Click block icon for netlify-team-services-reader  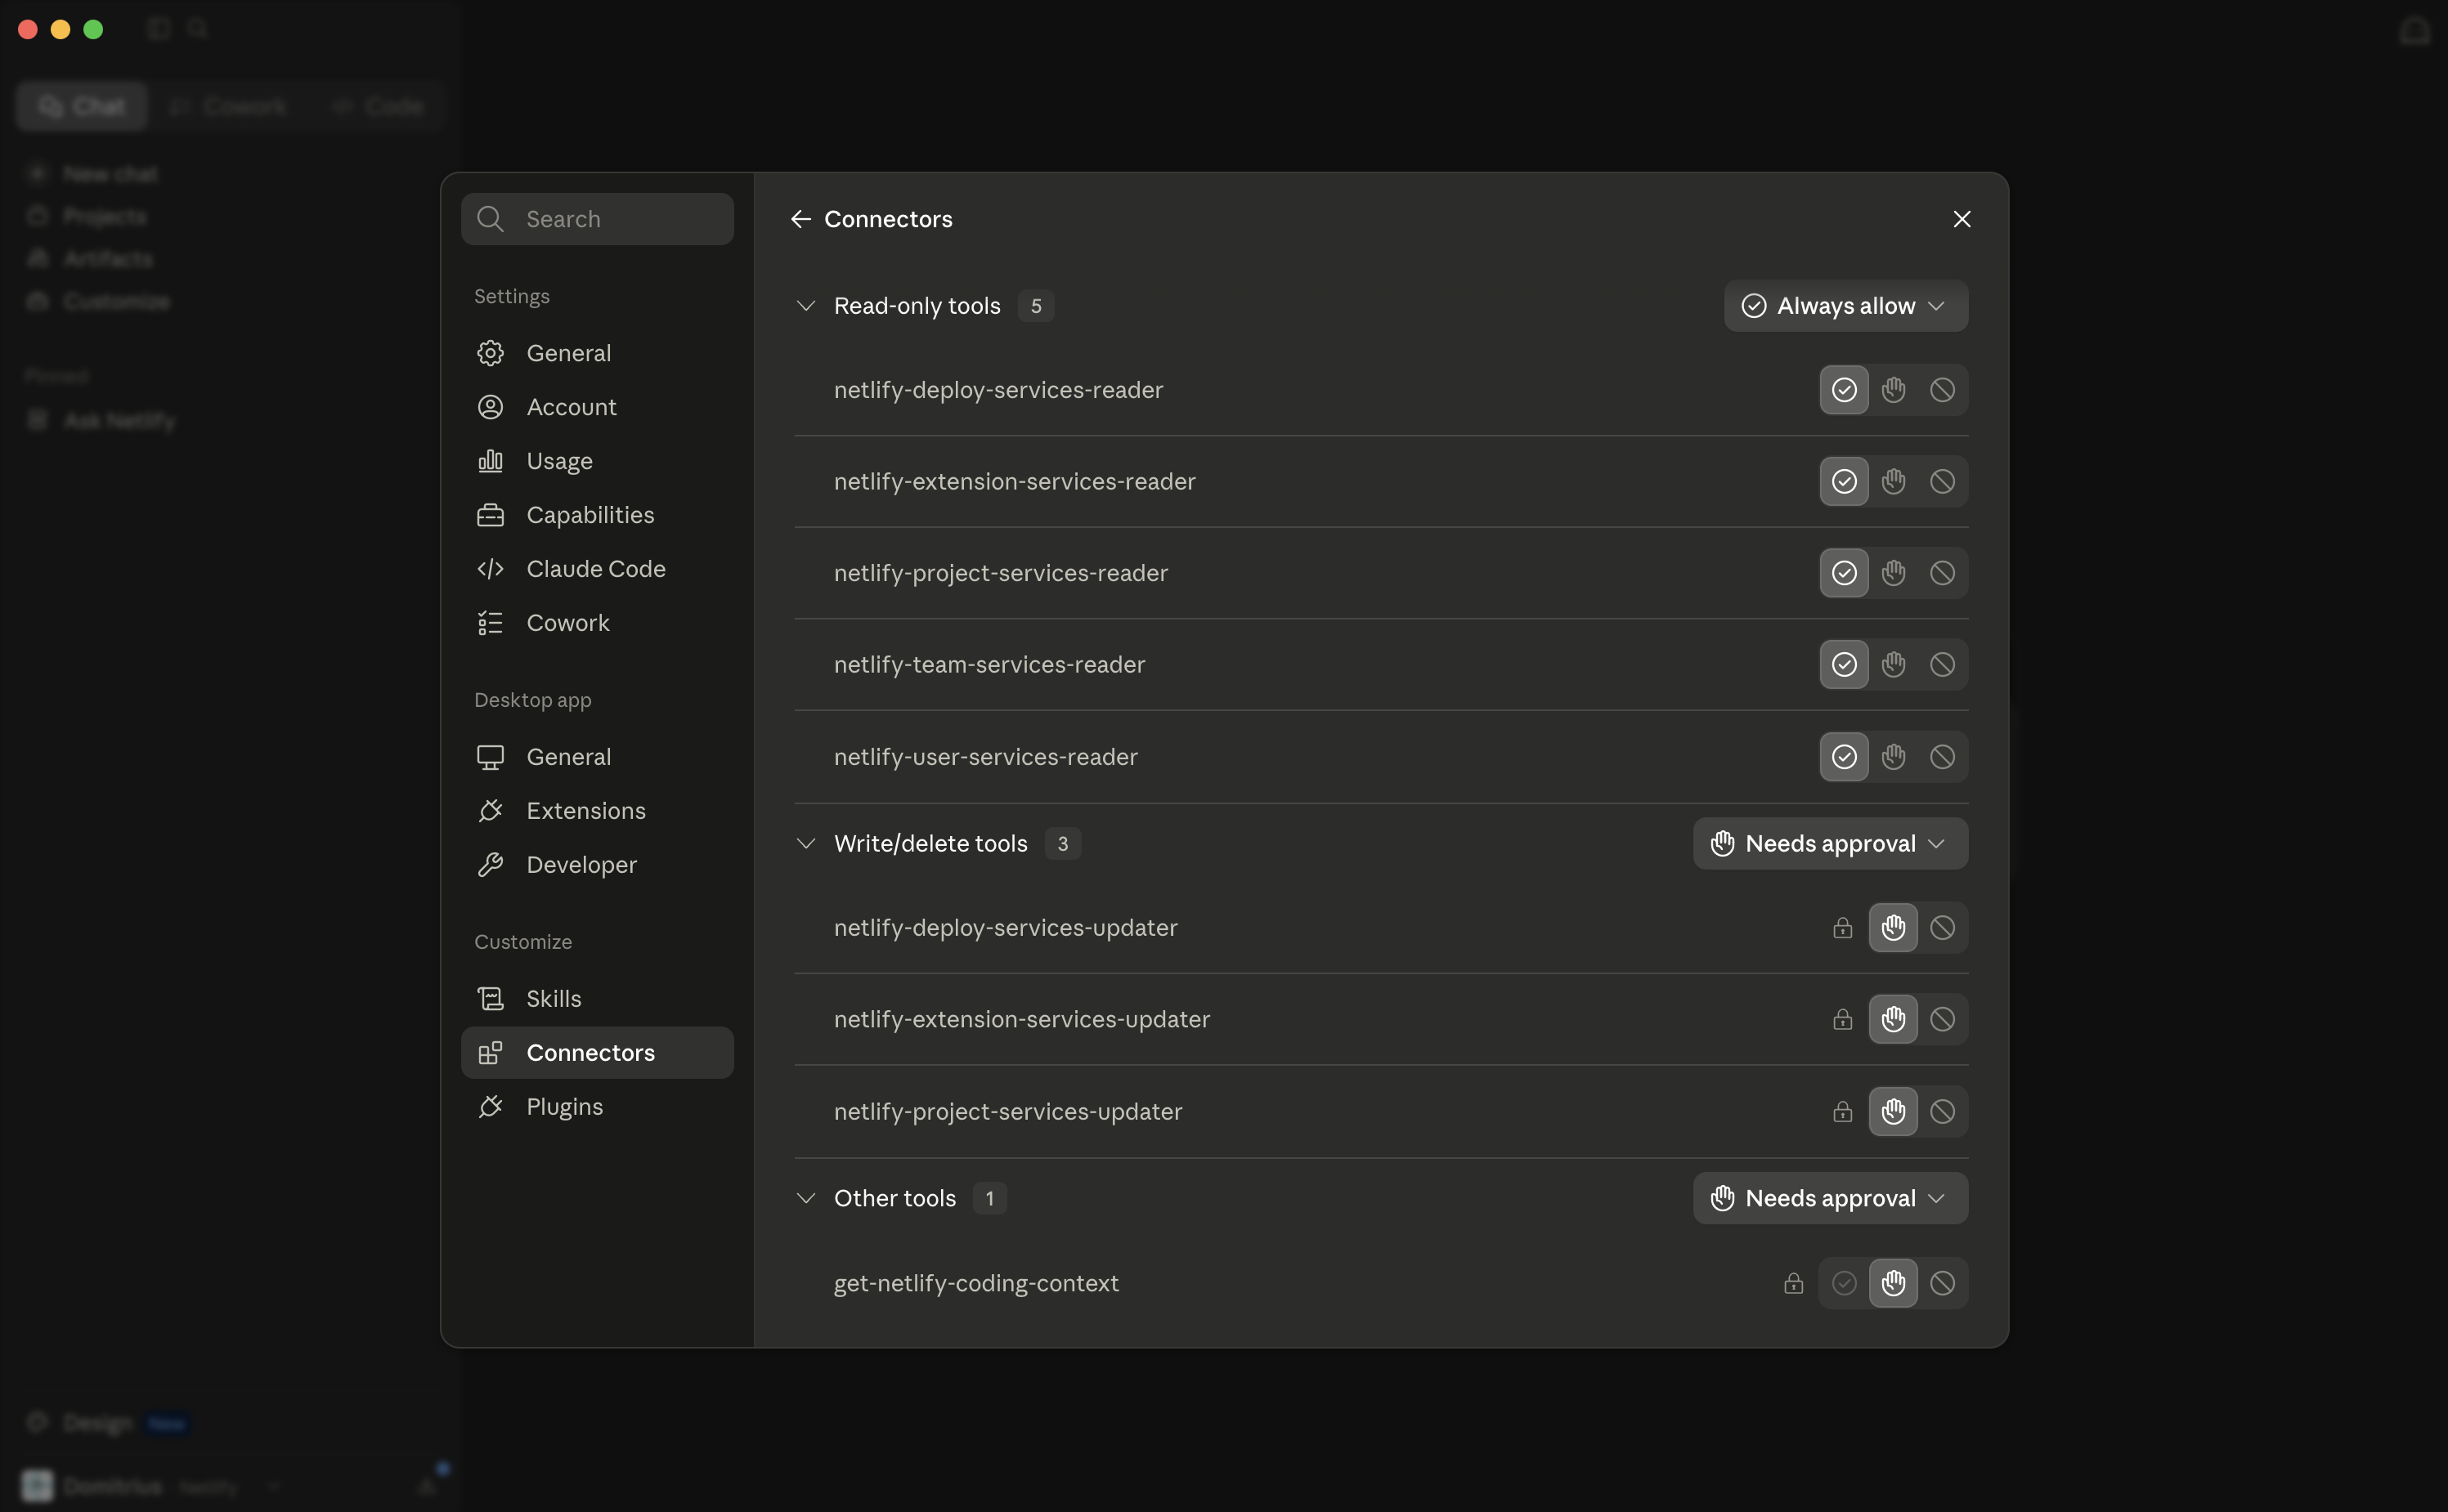tap(1942, 665)
